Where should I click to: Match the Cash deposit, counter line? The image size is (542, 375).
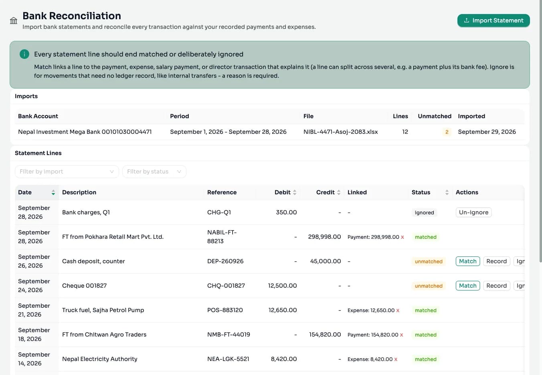pos(468,261)
